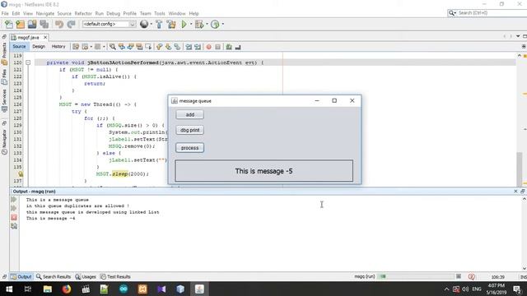
Task: Click the Re-run icon in Output panel
Action: pos(14,199)
